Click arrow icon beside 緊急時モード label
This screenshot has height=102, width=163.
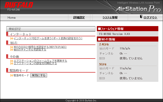(x=12, y=75)
